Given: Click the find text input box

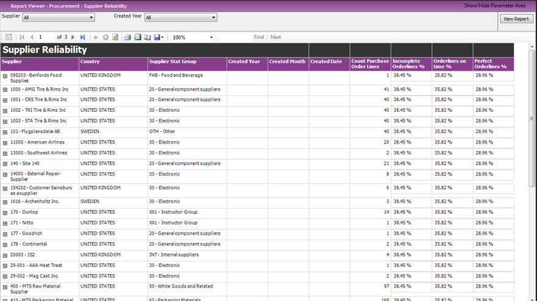Looking at the screenshot, I should point(235,37).
